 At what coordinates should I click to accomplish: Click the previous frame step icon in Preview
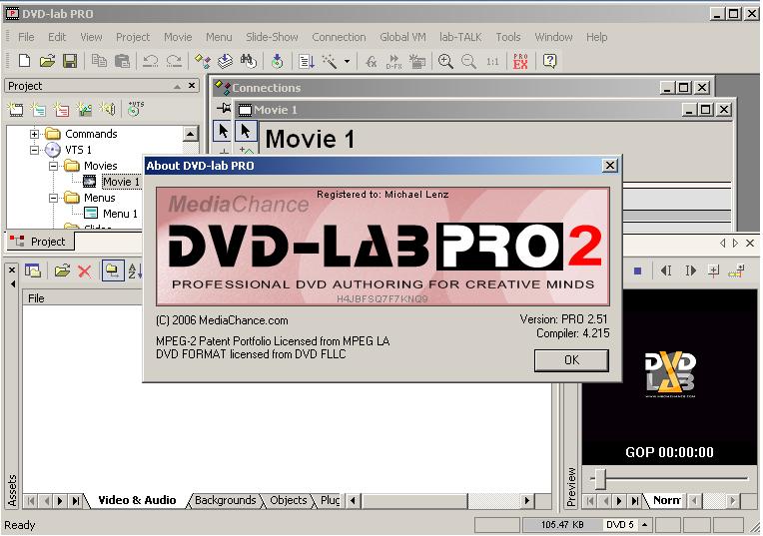pos(667,270)
